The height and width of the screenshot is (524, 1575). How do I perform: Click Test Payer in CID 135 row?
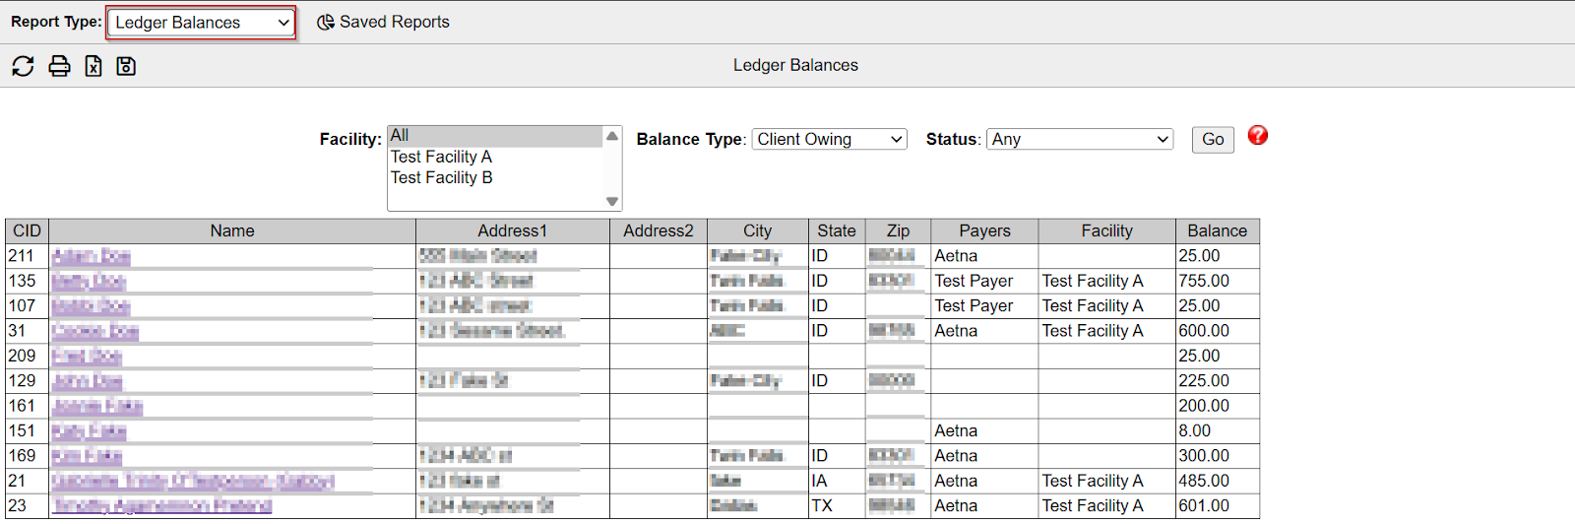(x=974, y=281)
